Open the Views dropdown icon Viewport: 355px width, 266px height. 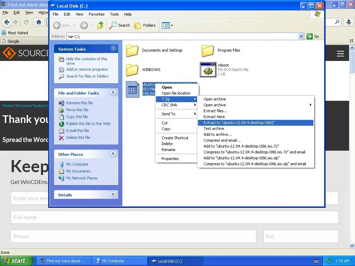click(167, 25)
